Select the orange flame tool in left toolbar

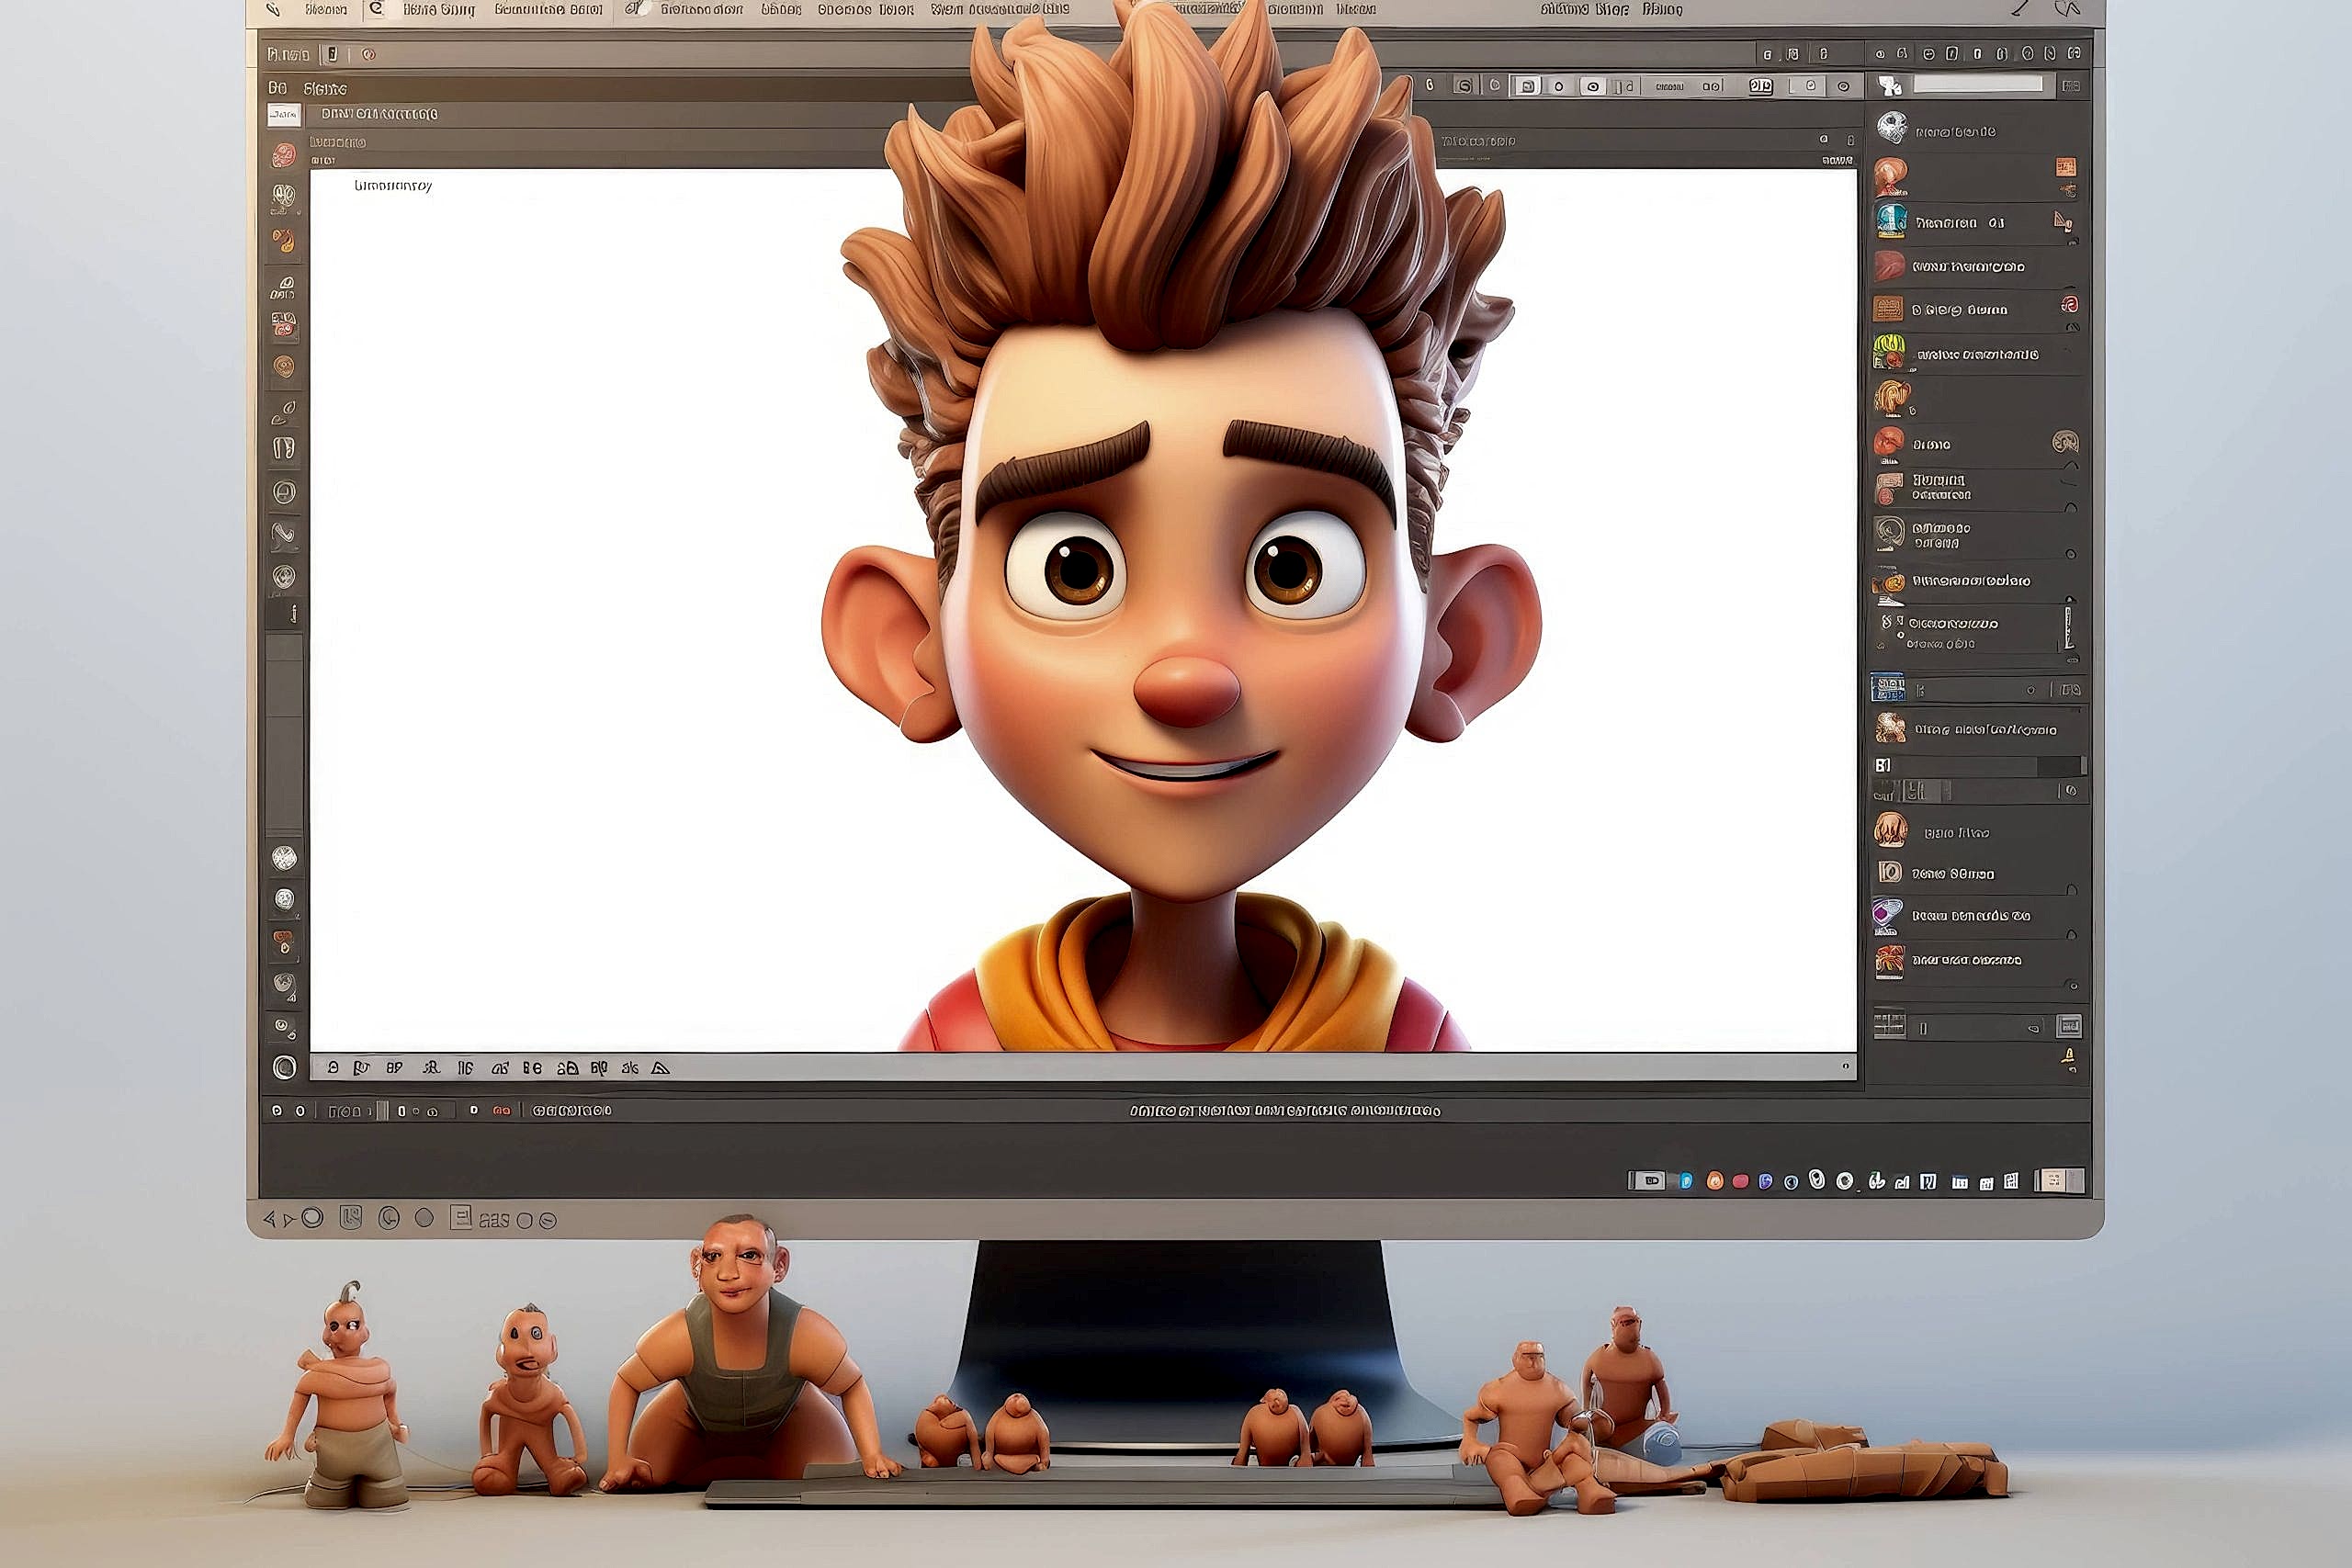pyautogui.click(x=284, y=241)
